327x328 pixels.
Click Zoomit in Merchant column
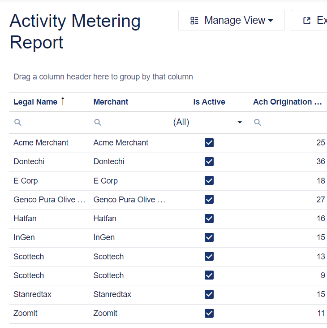pos(105,313)
